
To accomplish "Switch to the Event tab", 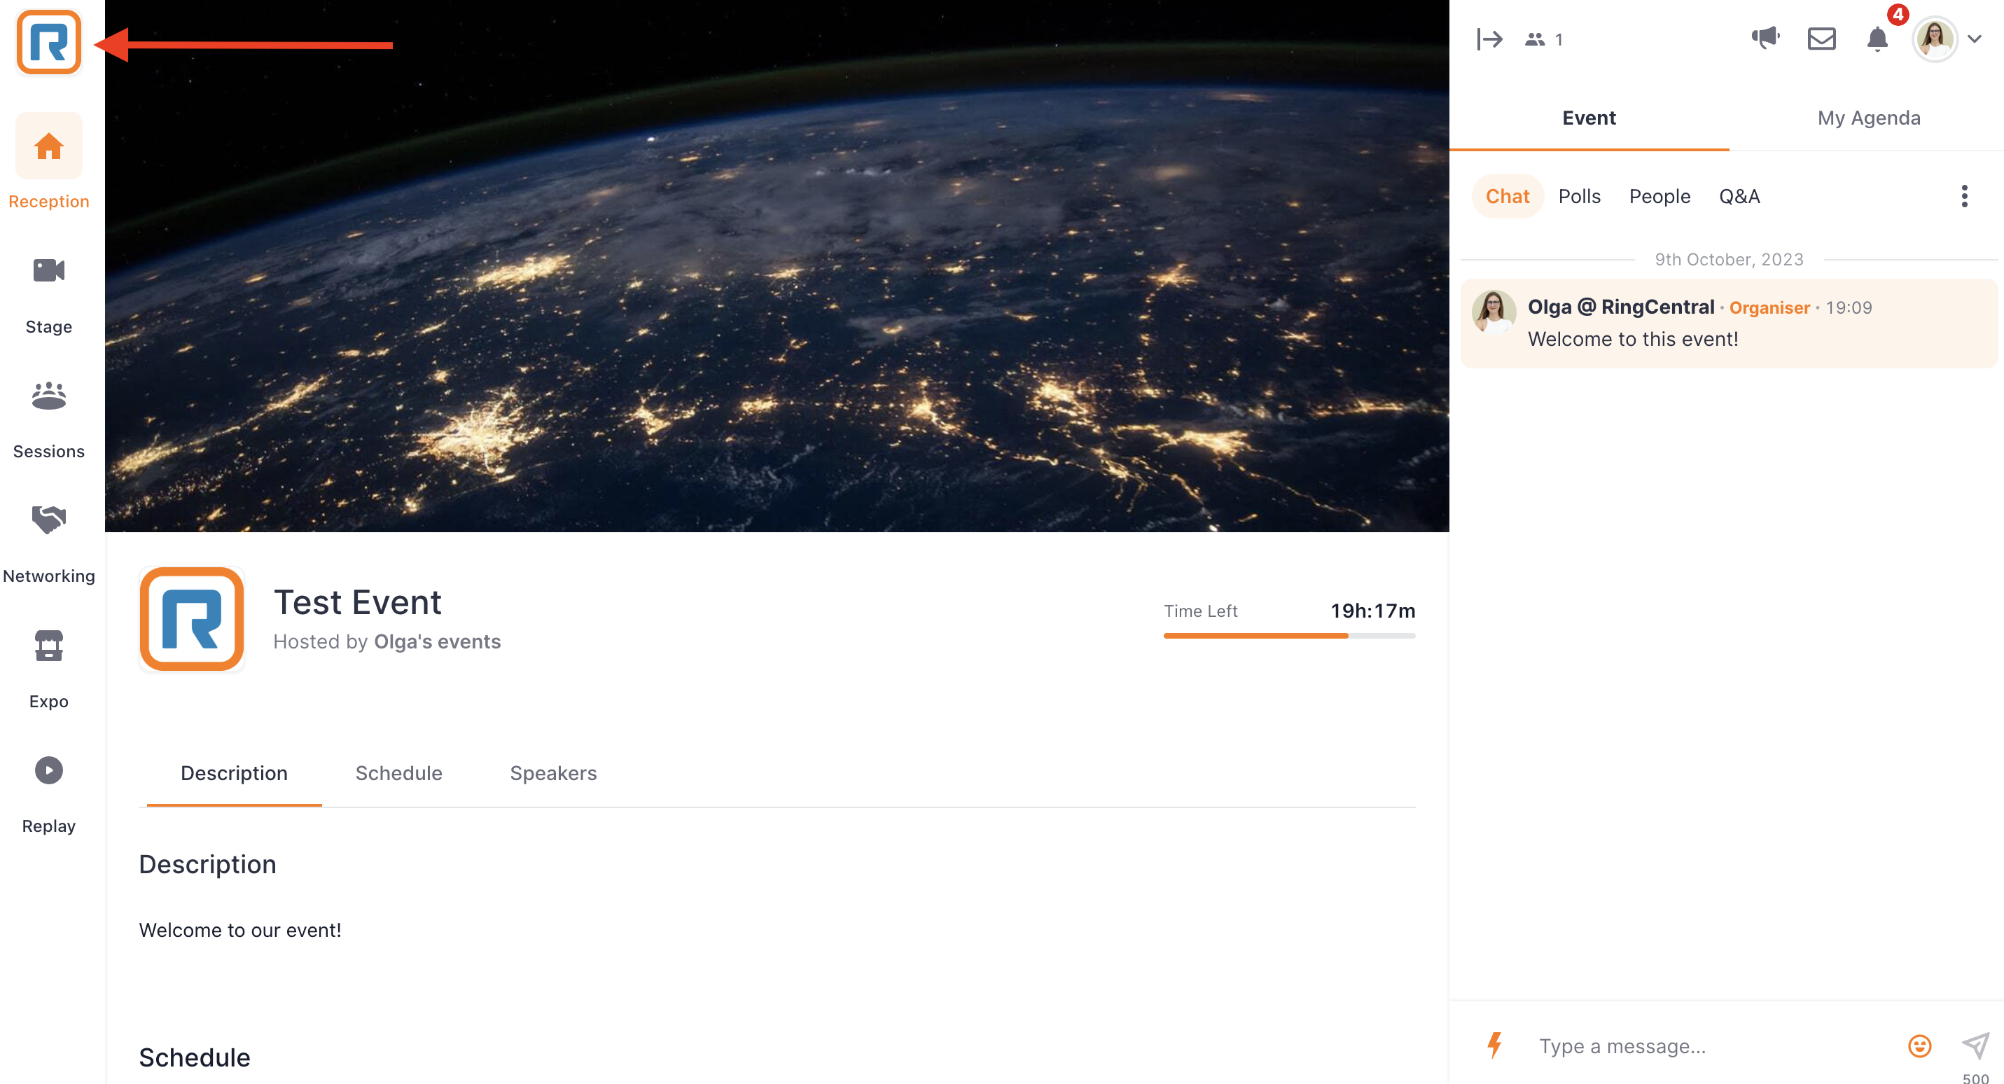I will pos(1589,118).
